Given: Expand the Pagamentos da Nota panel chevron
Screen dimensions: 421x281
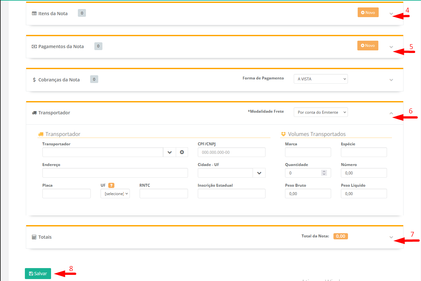Looking at the screenshot, I should pos(391,47).
